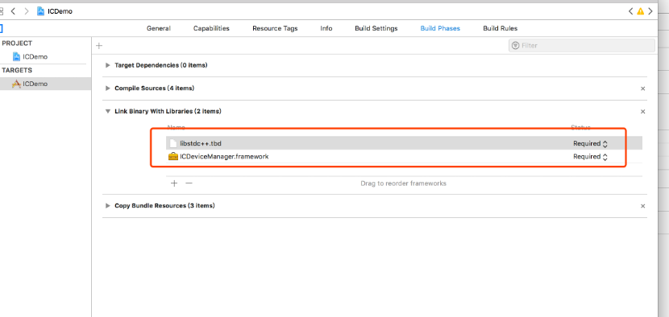The image size is (669, 317).
Task: Click libstdc++.tbd file icon
Action: 172,143
